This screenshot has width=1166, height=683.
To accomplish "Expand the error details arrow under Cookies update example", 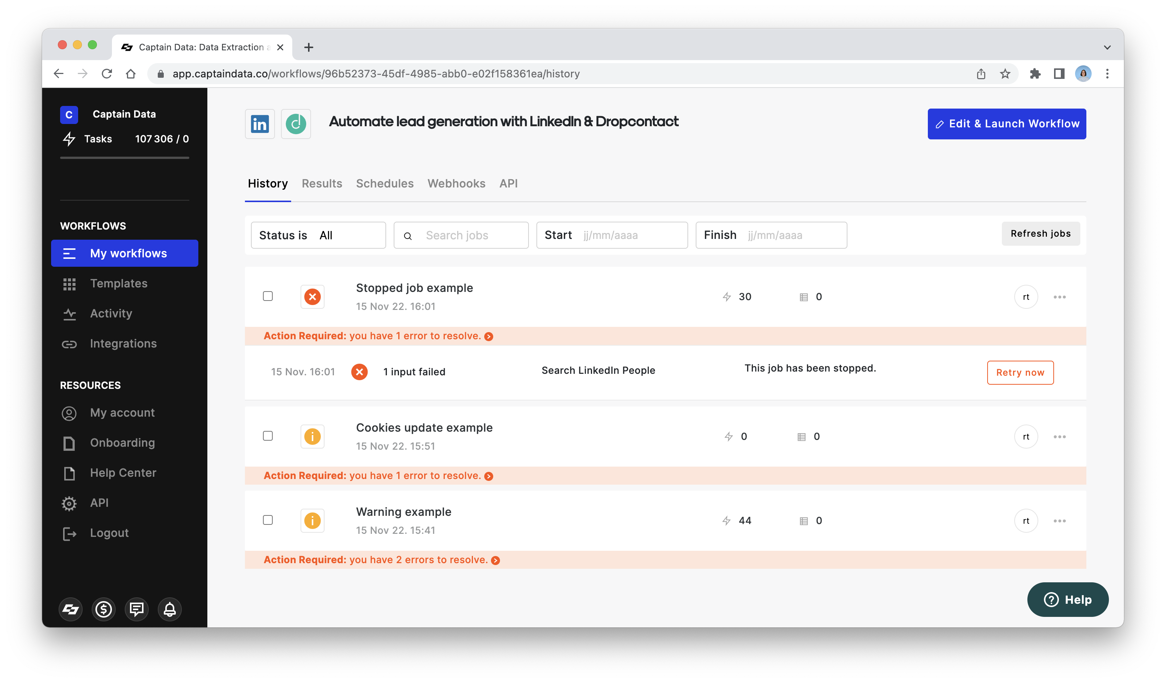I will (489, 477).
